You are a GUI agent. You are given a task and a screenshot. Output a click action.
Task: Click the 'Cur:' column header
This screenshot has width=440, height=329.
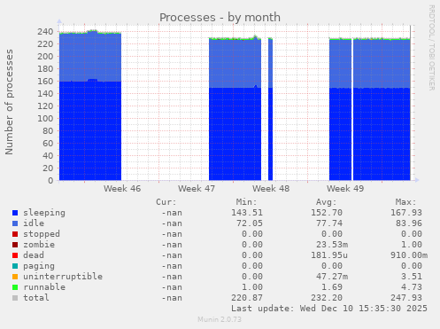[166, 202]
